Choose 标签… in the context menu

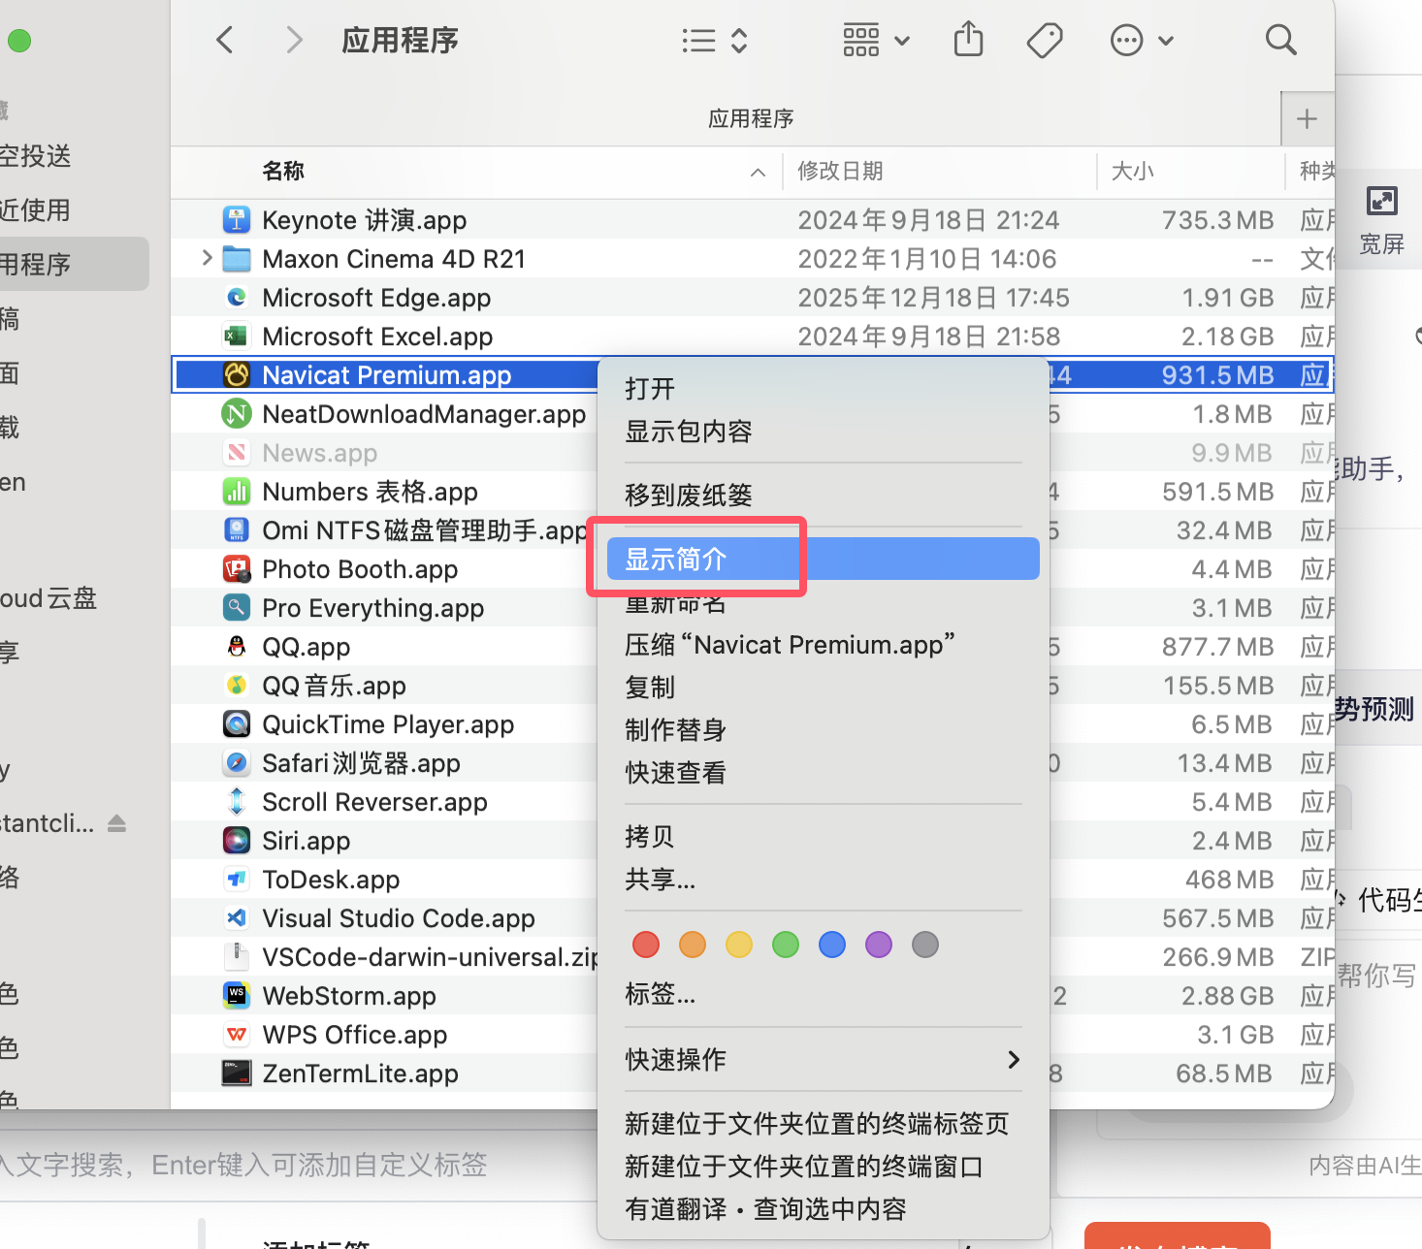tap(823, 994)
